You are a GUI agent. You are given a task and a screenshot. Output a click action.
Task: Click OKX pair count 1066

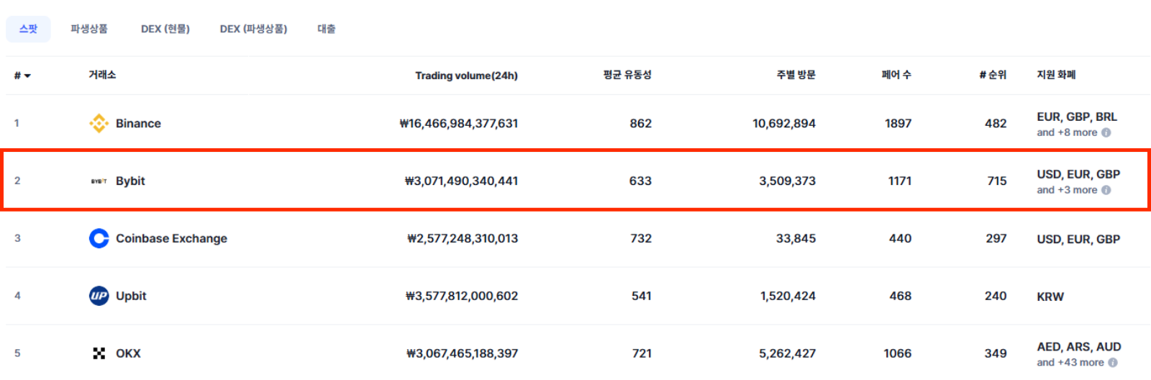(x=897, y=353)
